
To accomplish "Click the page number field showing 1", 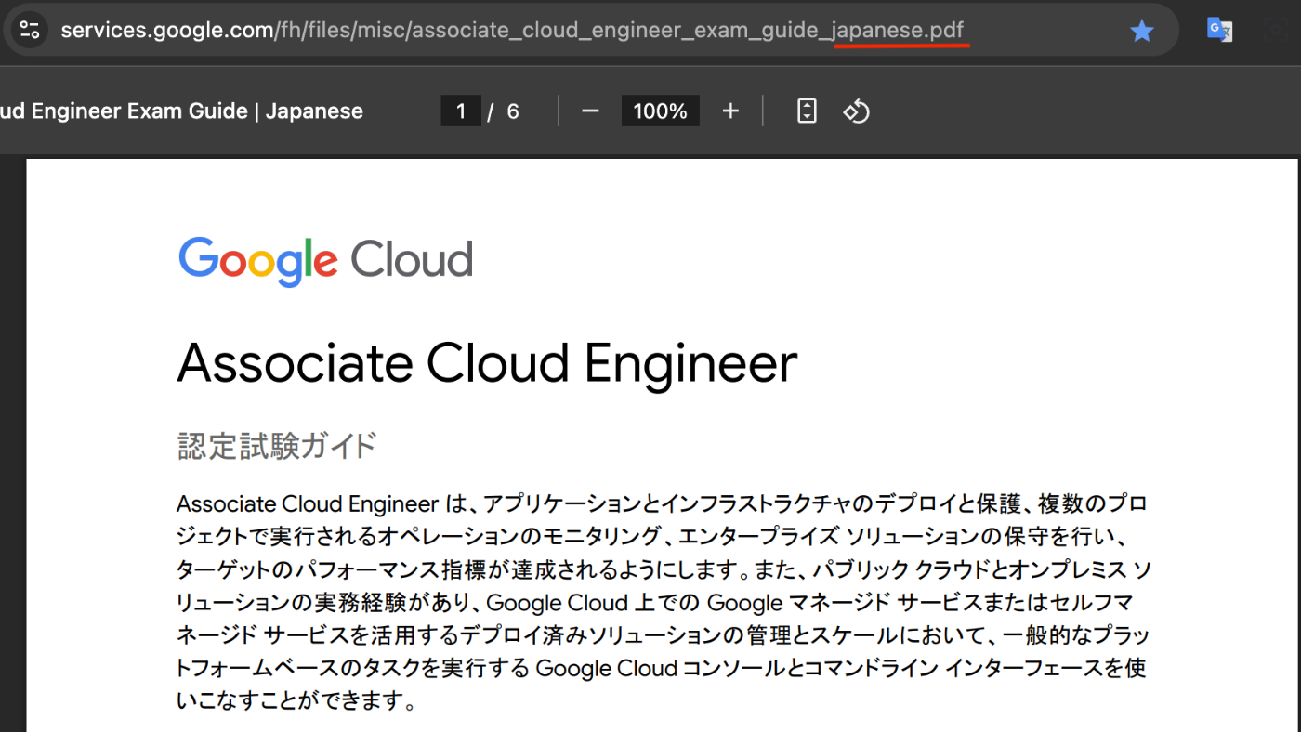I will click(461, 111).
